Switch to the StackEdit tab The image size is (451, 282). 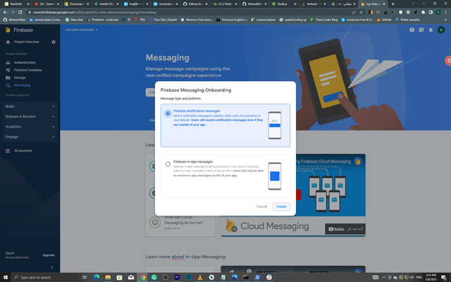click(17, 4)
